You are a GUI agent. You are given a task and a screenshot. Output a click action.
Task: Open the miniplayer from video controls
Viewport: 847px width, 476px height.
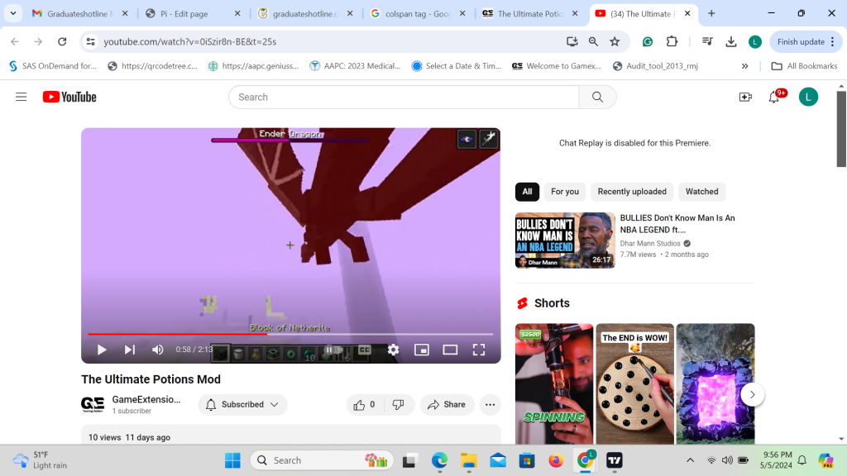[421, 350]
